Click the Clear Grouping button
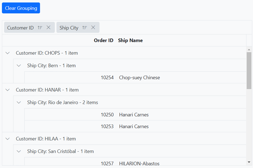253x168 pixels. coord(21,8)
